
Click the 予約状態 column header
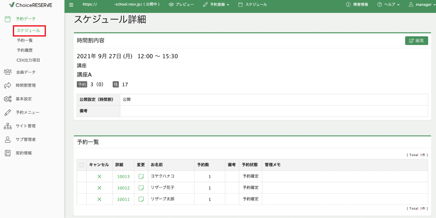click(250, 165)
